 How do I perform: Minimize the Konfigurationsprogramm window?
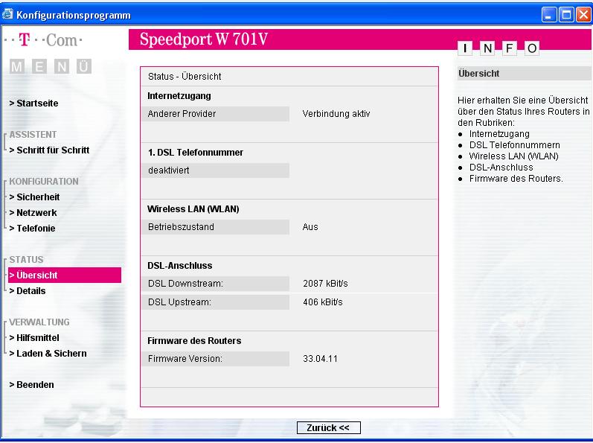coord(549,15)
